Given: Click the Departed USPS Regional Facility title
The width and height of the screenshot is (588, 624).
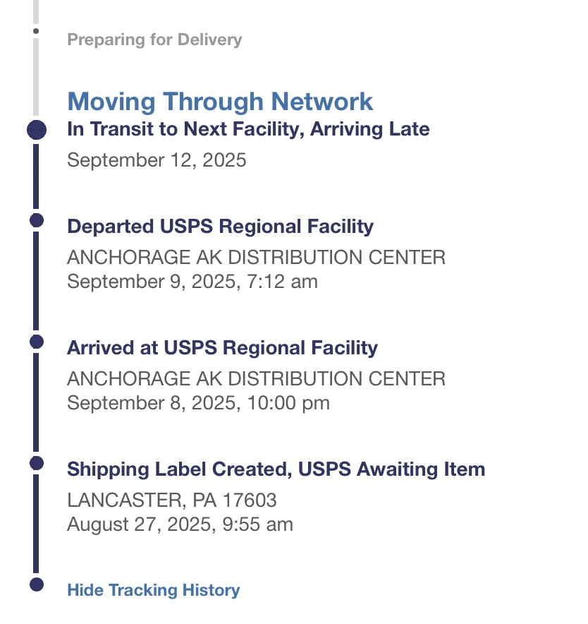Looking at the screenshot, I should pyautogui.click(x=220, y=227).
